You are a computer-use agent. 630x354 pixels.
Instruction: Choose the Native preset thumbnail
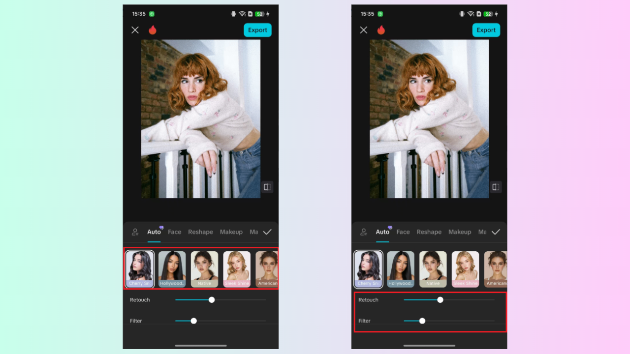click(x=204, y=268)
